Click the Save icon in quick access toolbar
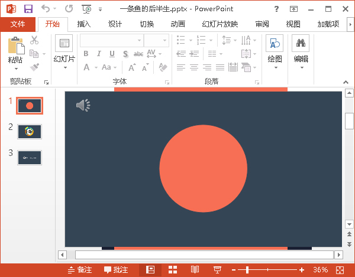Screen dimensions: 355x277 tap(28, 9)
